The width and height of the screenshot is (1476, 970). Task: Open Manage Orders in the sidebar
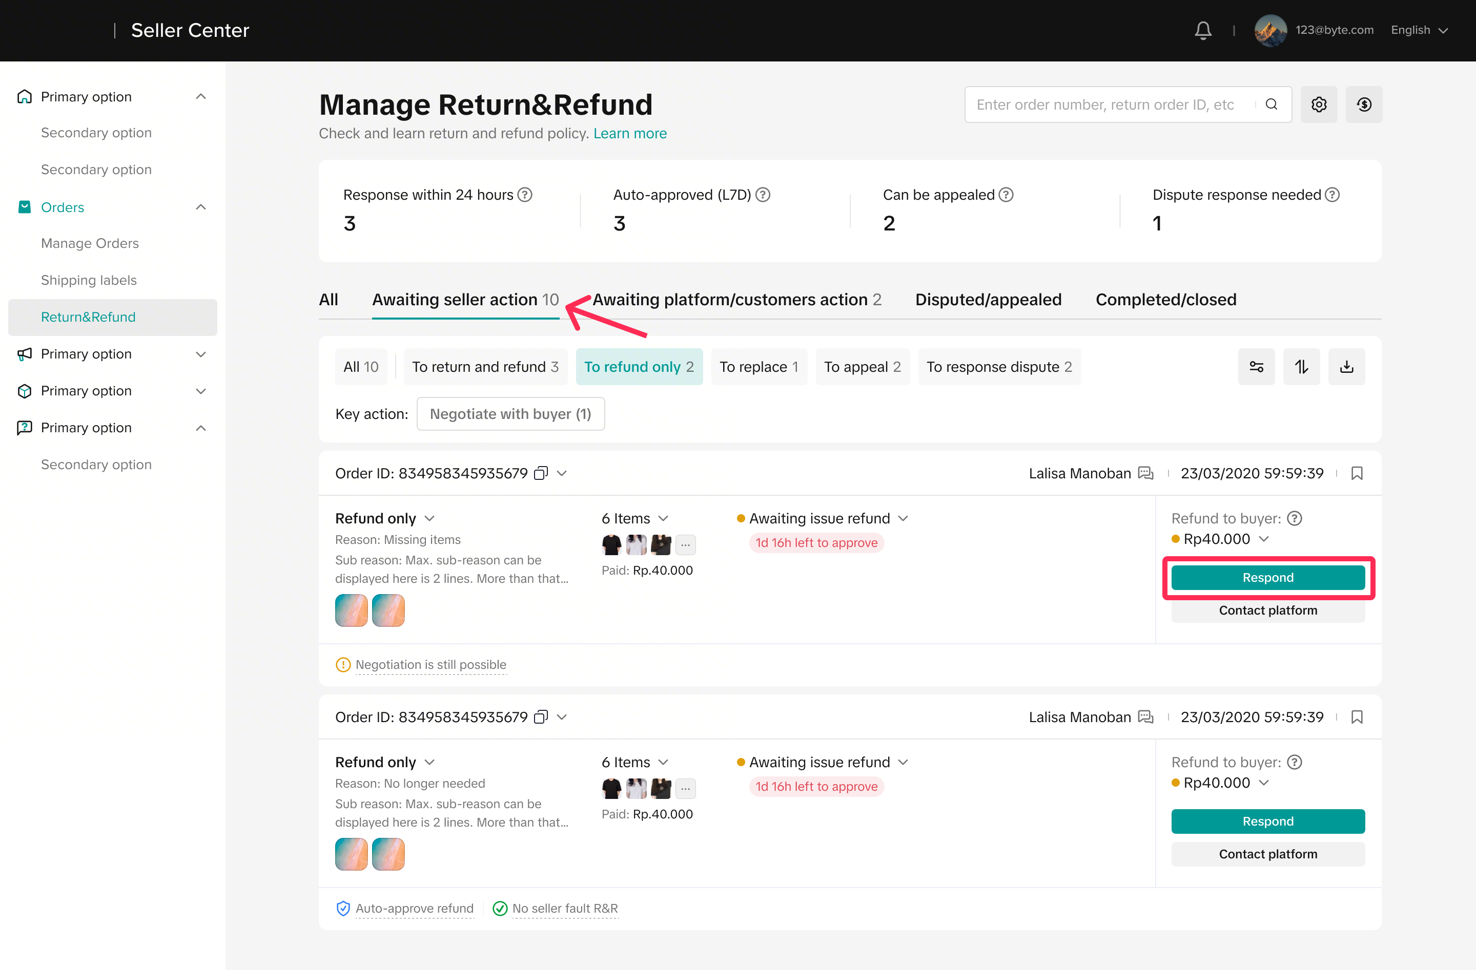[90, 244]
